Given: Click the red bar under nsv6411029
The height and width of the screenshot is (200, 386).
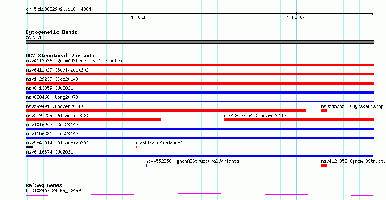Looking at the screenshot, I should [x=200, y=74].
